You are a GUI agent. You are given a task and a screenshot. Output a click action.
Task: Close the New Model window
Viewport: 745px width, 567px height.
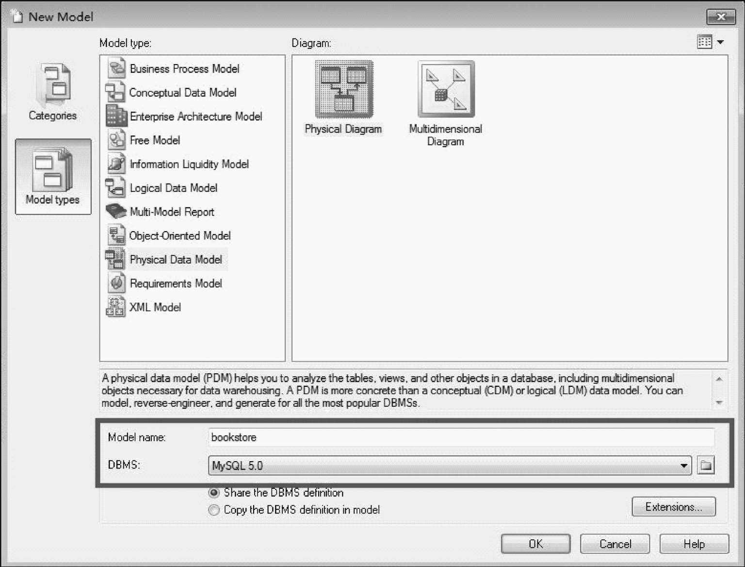(x=721, y=17)
